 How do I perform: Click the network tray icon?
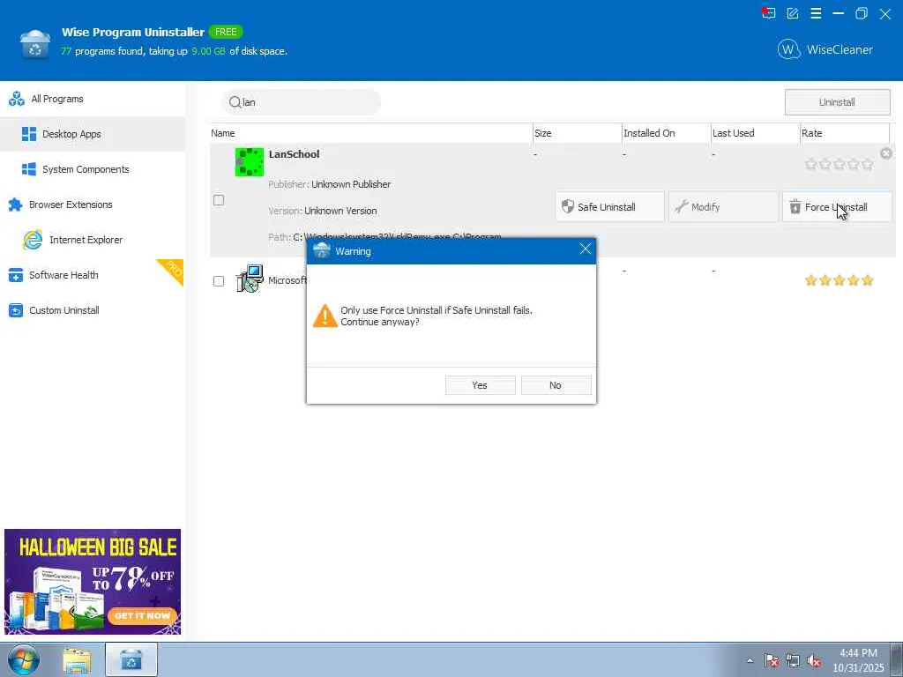(793, 660)
